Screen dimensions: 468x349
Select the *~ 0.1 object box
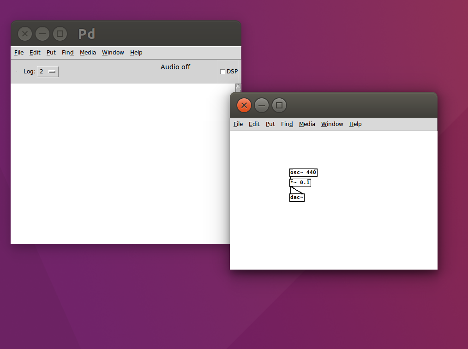coord(300,183)
